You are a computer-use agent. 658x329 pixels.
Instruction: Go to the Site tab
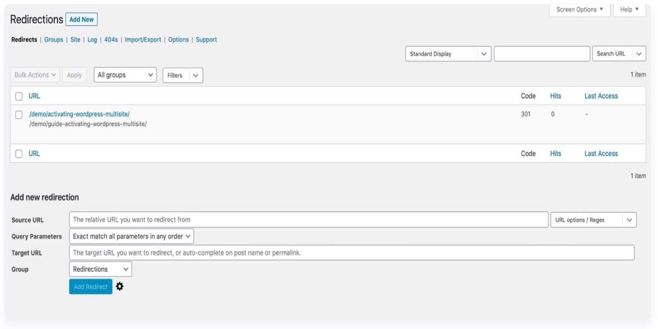click(x=75, y=39)
